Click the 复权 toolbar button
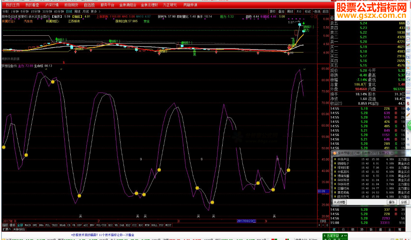The width and height of the screenshot is (411, 240). coord(273,11)
